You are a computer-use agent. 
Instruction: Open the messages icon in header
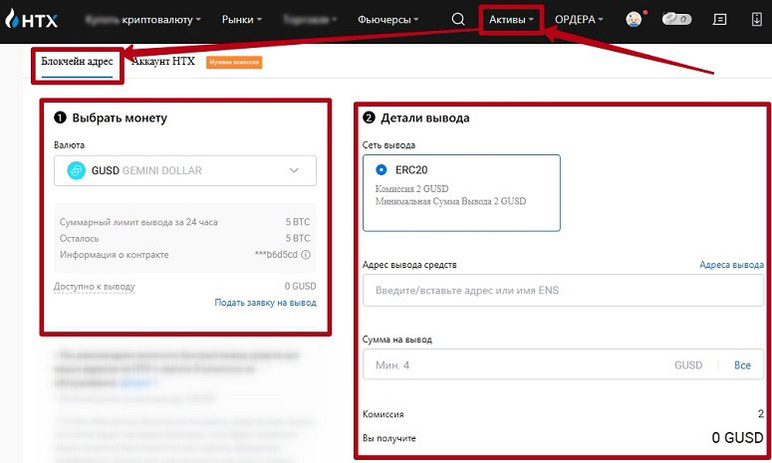tap(720, 19)
